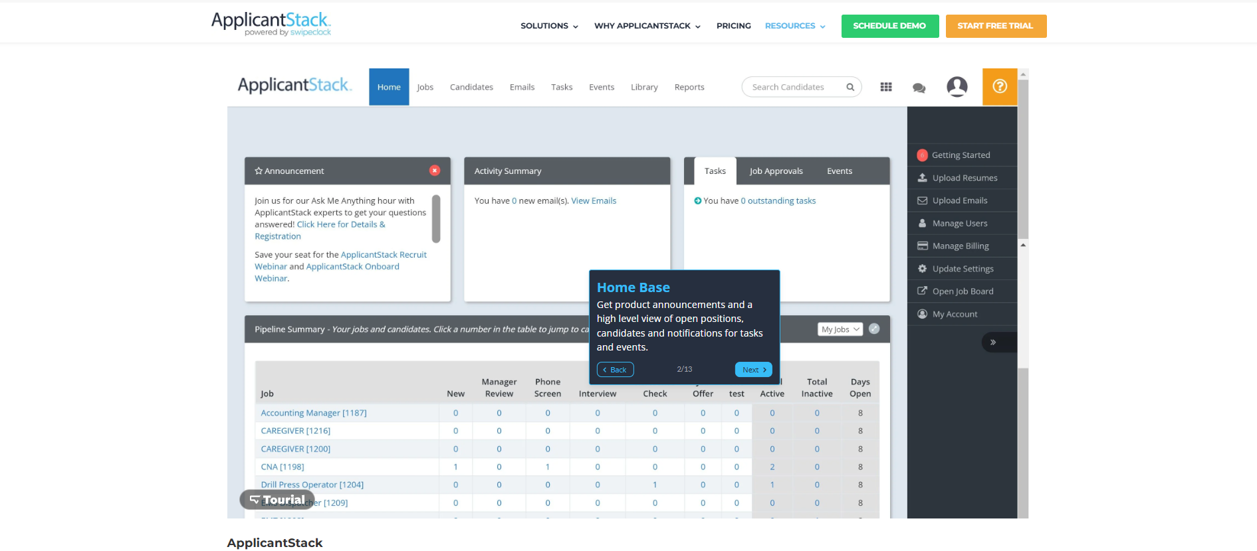Screen dimensions: 1257x551
Task: Click the Manage Billing sidebar label
Action: point(961,246)
